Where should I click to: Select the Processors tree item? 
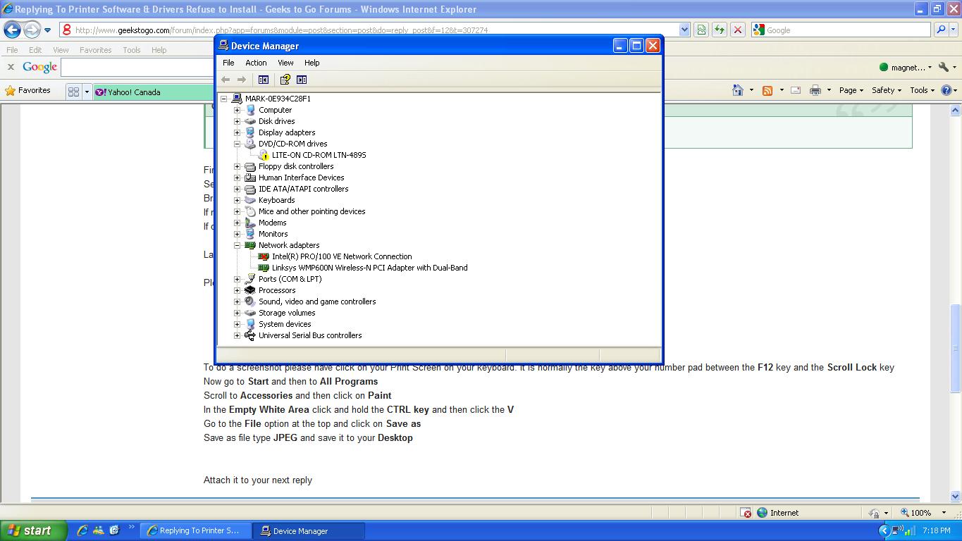pyautogui.click(x=277, y=290)
